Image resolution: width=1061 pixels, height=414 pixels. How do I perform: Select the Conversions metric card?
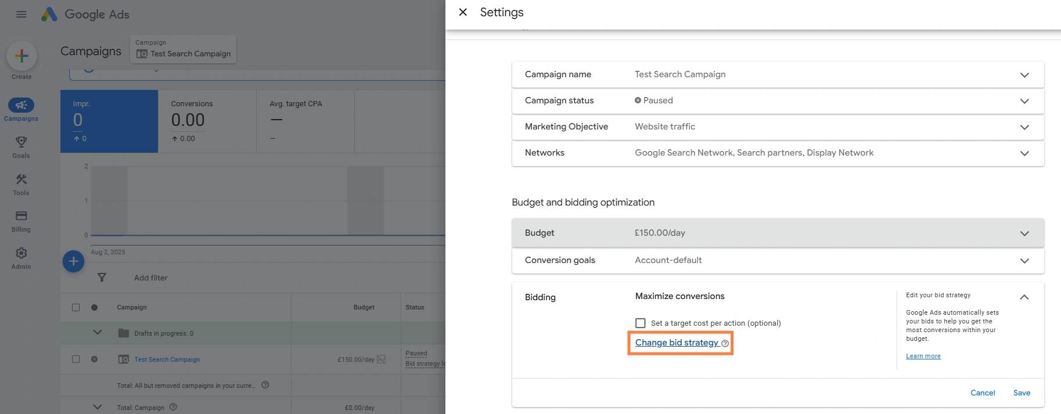[207, 121]
